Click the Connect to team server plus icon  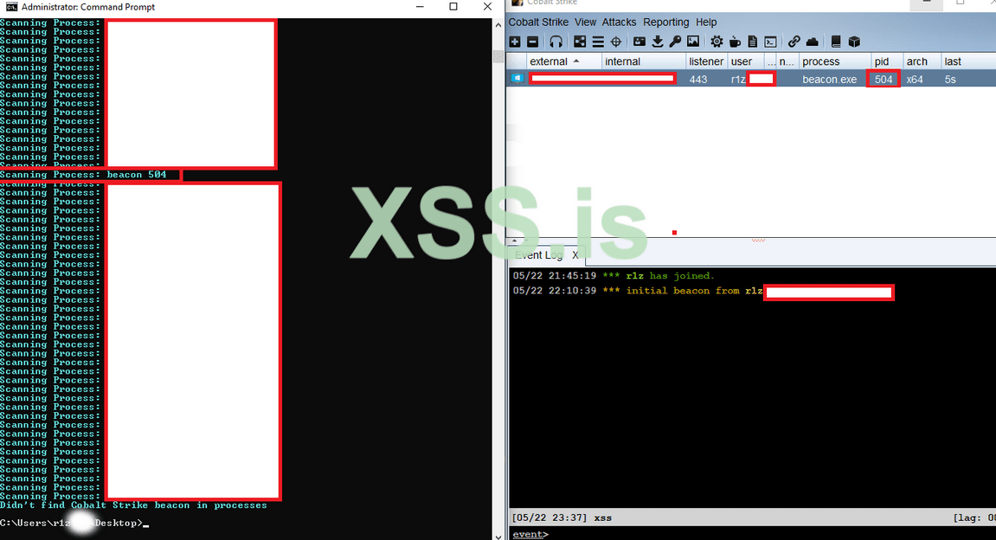point(515,42)
